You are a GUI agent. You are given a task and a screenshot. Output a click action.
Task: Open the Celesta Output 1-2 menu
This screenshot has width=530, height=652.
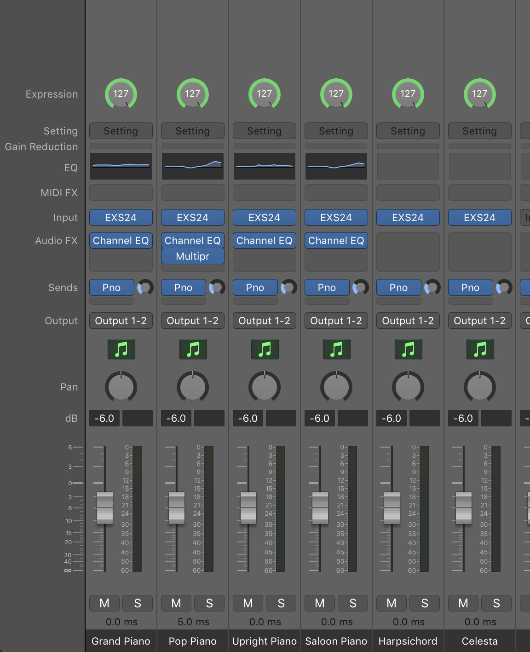(480, 321)
